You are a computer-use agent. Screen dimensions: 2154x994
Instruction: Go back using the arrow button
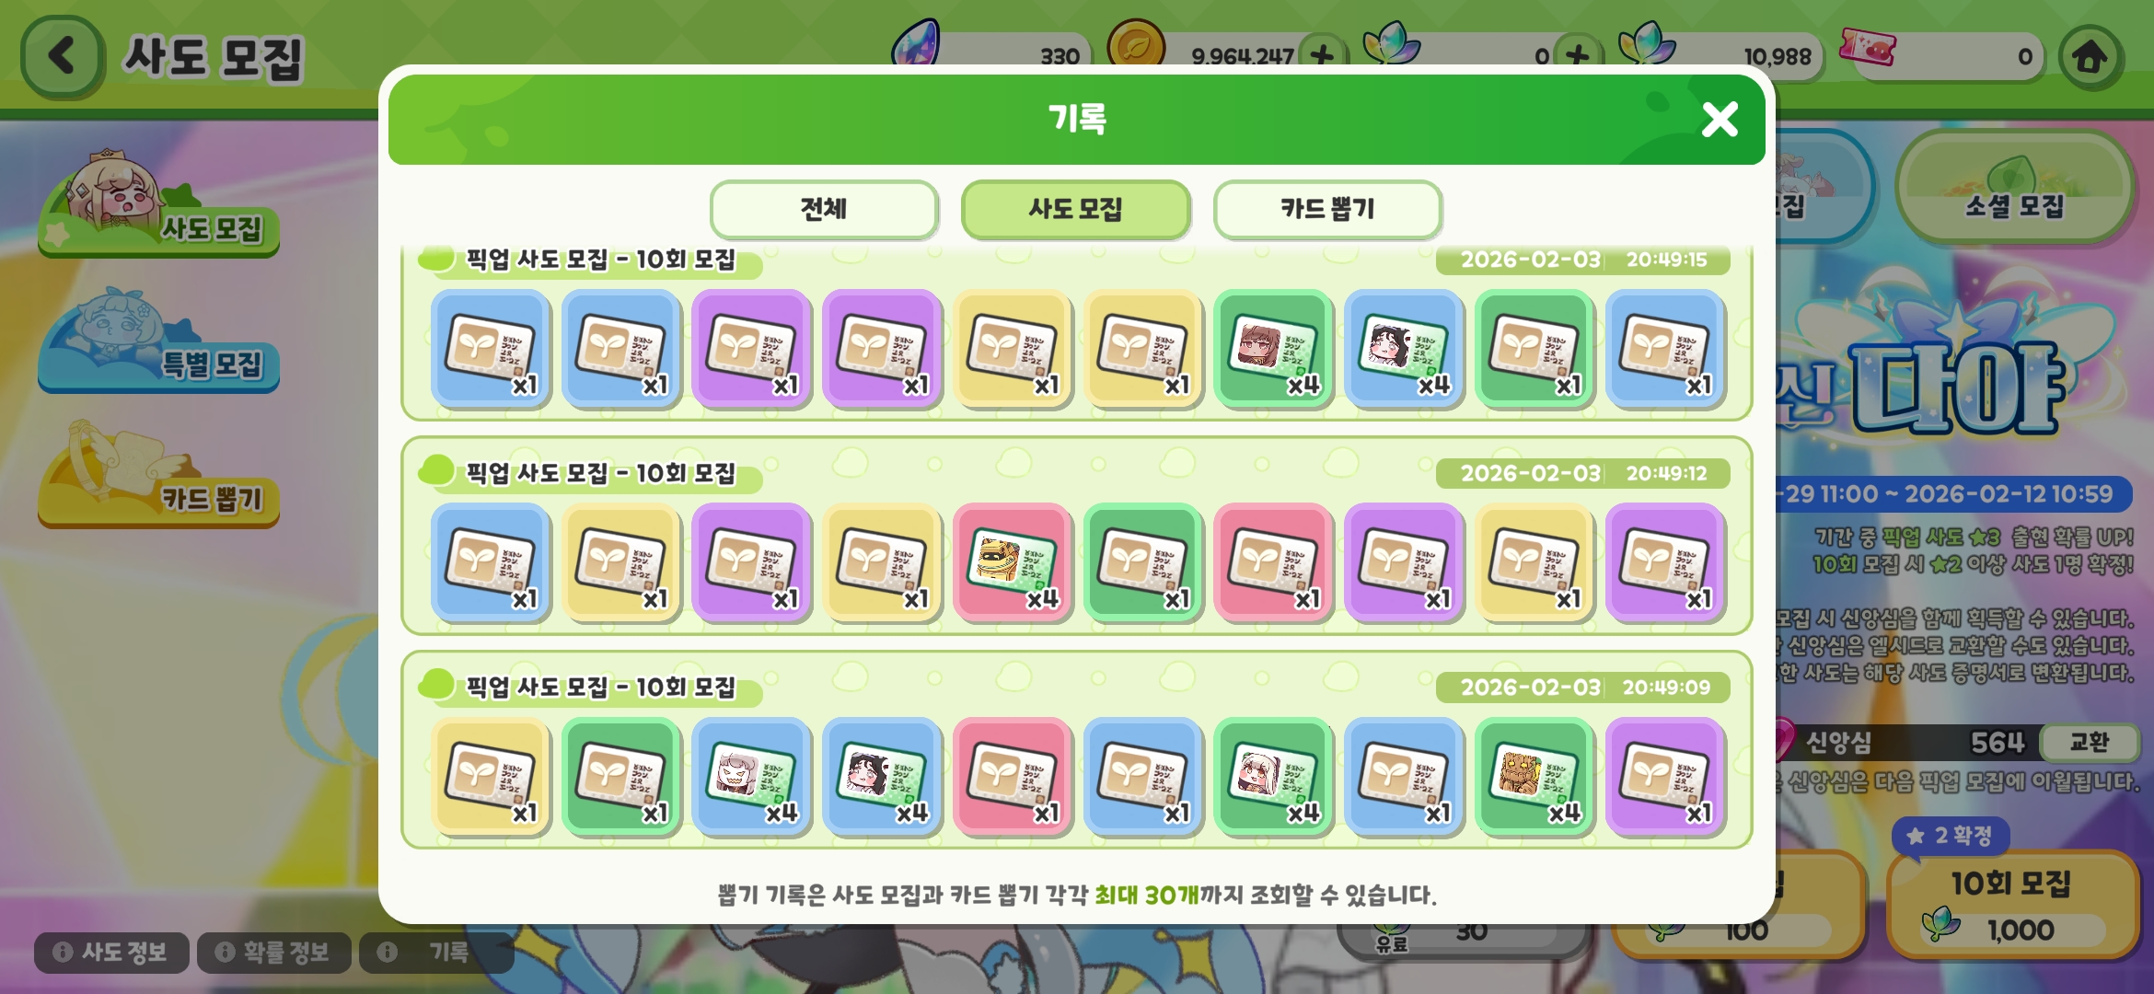point(63,55)
